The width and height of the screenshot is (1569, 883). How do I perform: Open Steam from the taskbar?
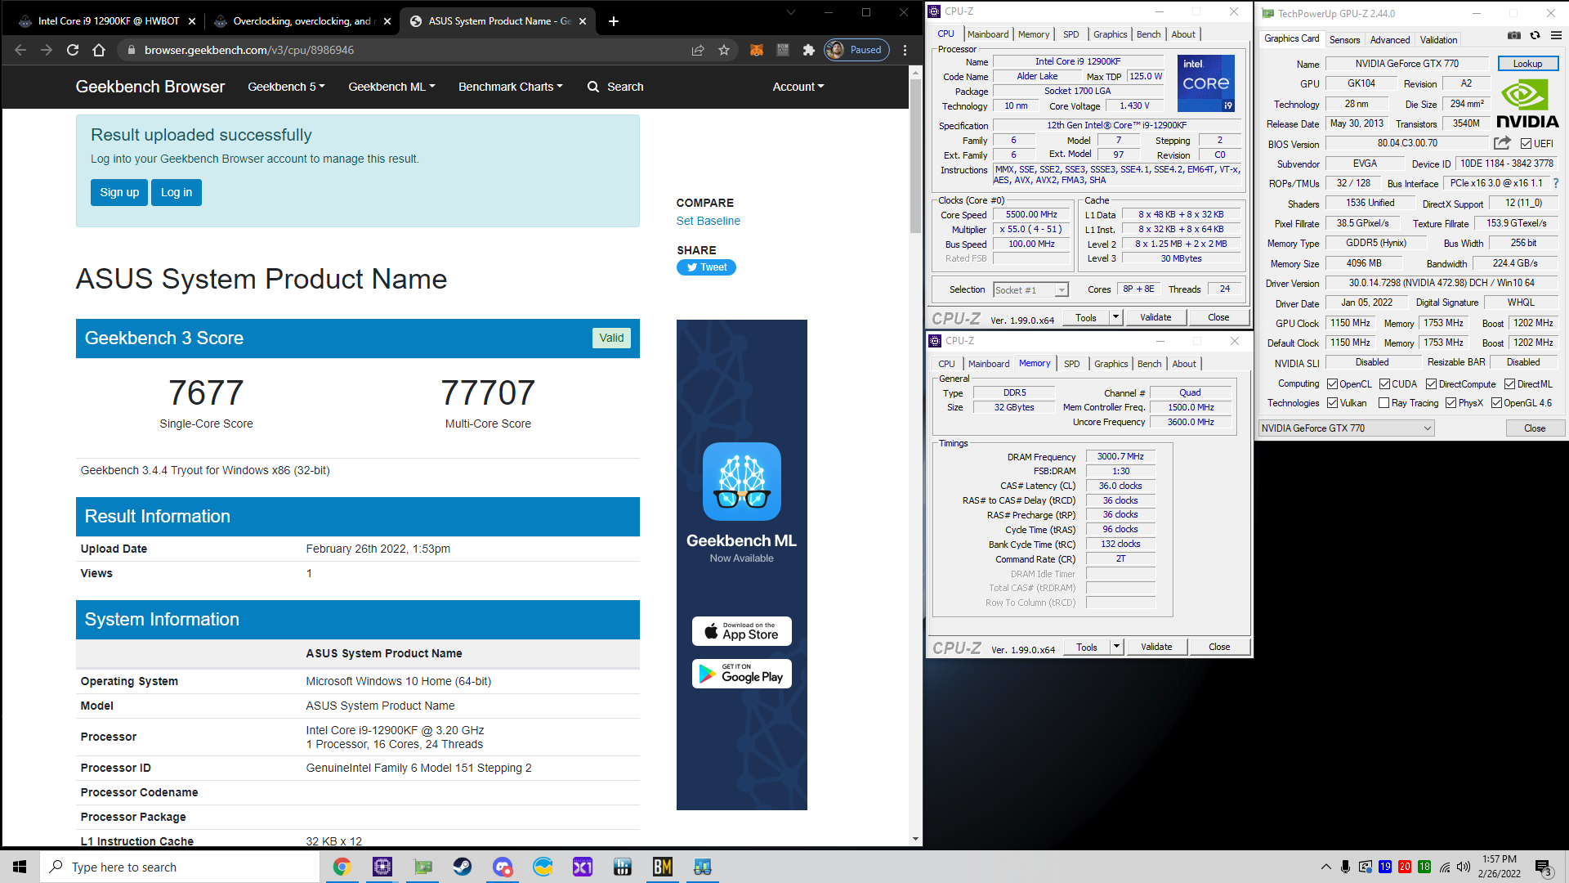(x=462, y=867)
